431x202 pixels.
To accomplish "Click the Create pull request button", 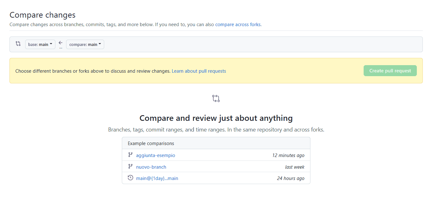I will 390,70.
